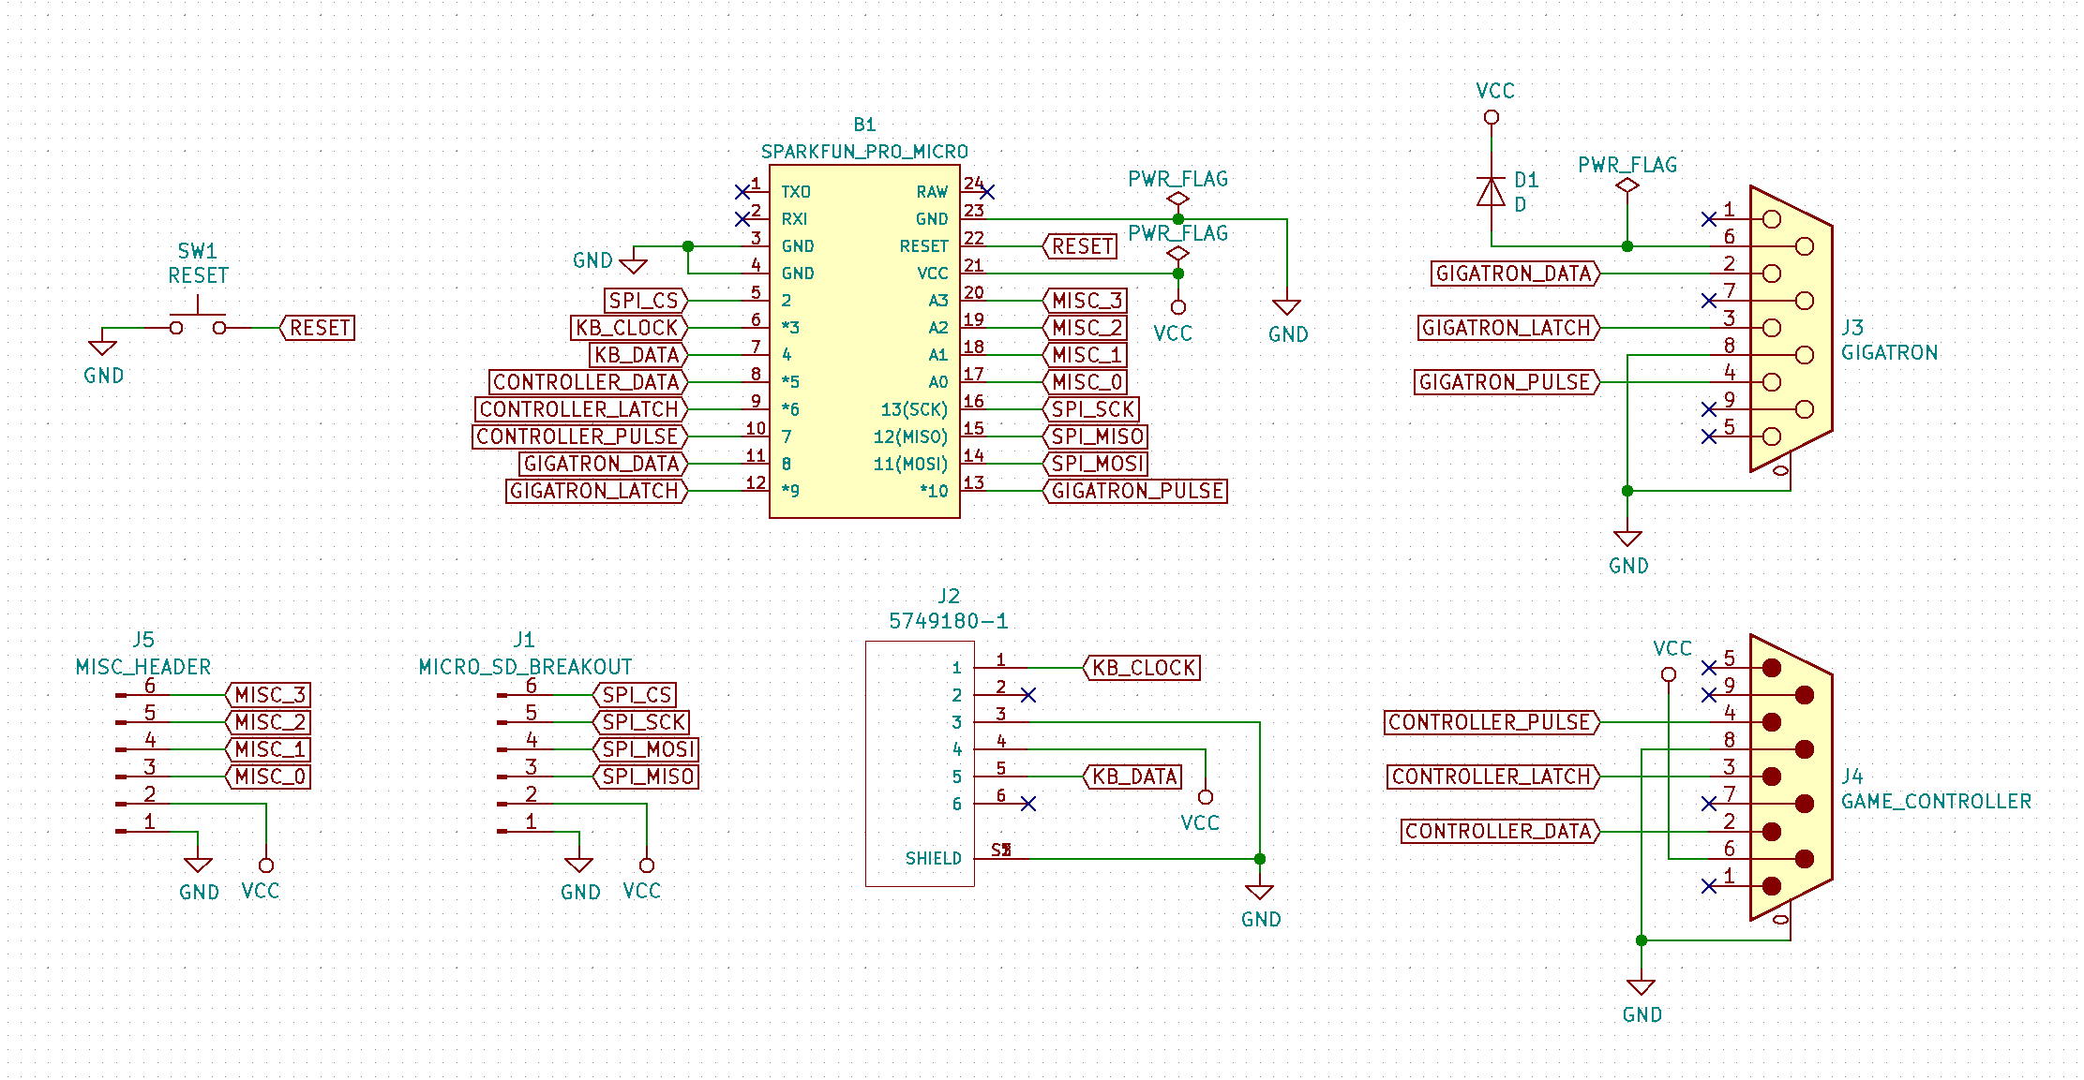The image size is (2084, 1080).
Task: Click the SPARKFUN_PRO_MICRO value text
Action: pos(864,152)
